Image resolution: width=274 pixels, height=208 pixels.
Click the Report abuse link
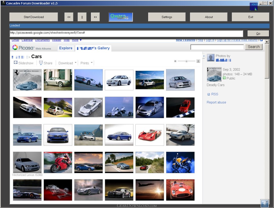216,102
